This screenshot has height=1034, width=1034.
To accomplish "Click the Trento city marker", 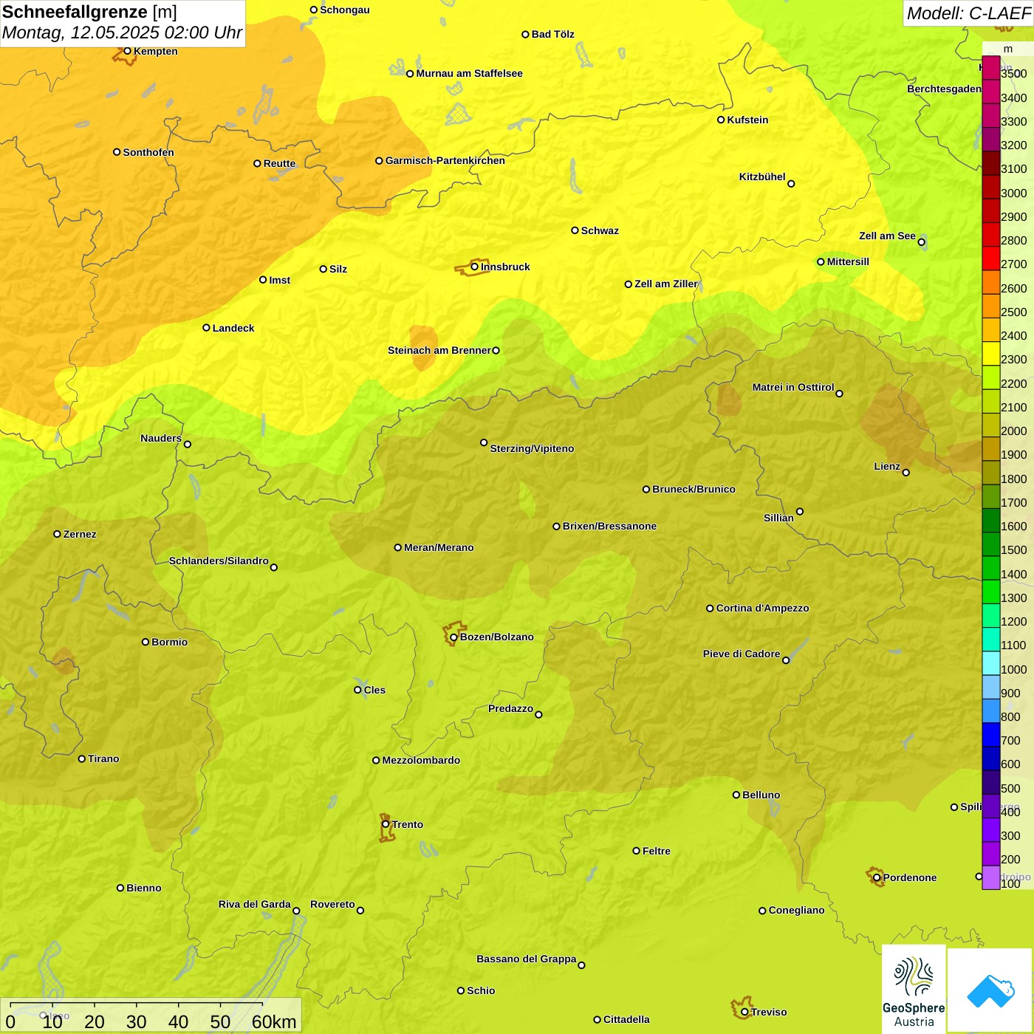I will pyautogui.click(x=386, y=824).
